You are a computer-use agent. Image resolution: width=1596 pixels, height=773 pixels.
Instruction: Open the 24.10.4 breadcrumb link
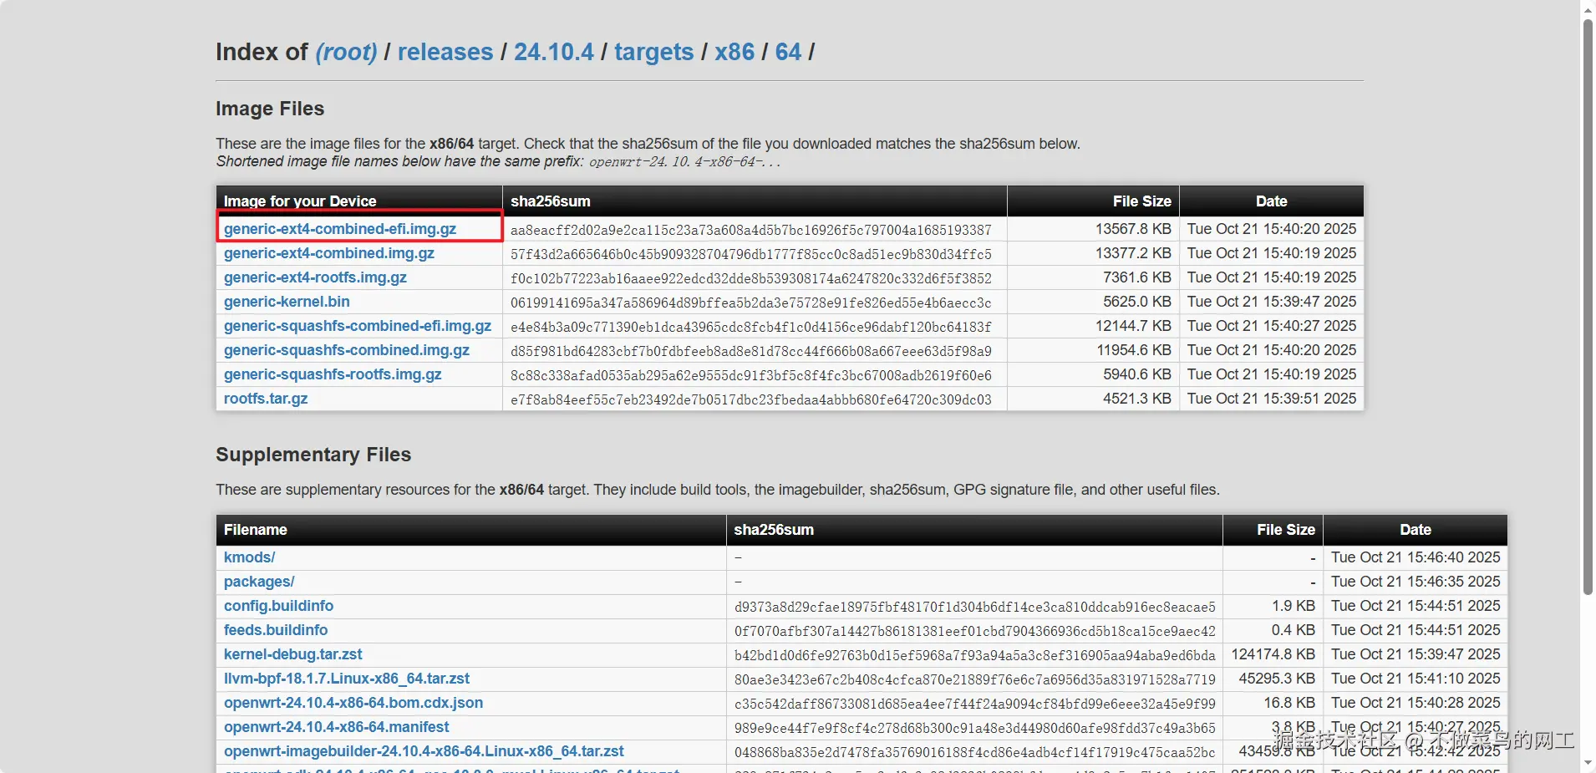pos(554,52)
